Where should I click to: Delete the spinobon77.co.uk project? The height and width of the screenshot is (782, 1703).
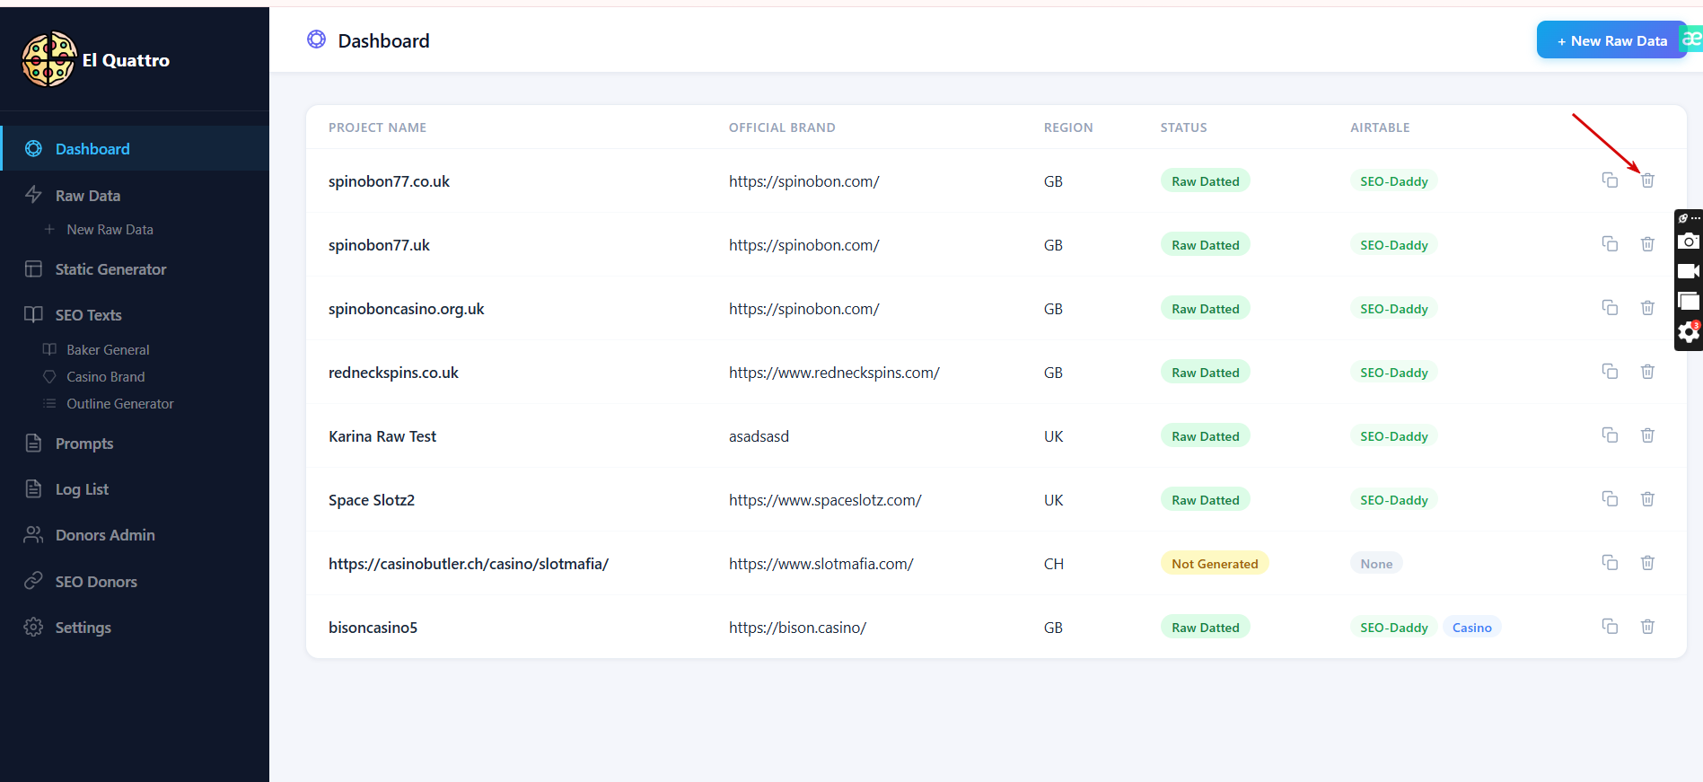click(x=1647, y=180)
